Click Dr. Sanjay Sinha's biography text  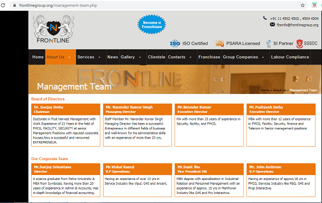pos(65,130)
